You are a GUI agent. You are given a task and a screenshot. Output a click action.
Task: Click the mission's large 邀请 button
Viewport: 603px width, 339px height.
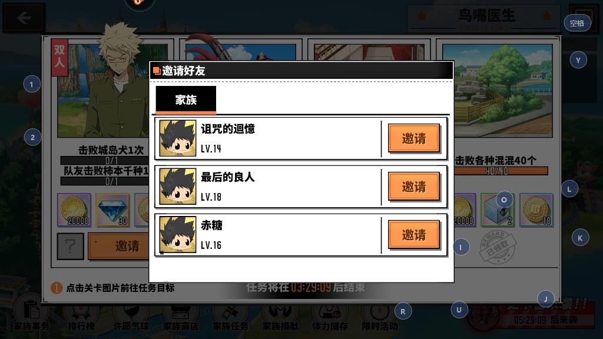pos(119,246)
